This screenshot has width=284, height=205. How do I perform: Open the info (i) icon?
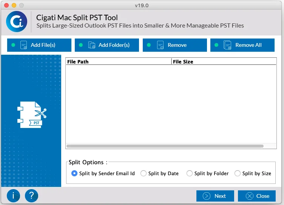coord(13,196)
